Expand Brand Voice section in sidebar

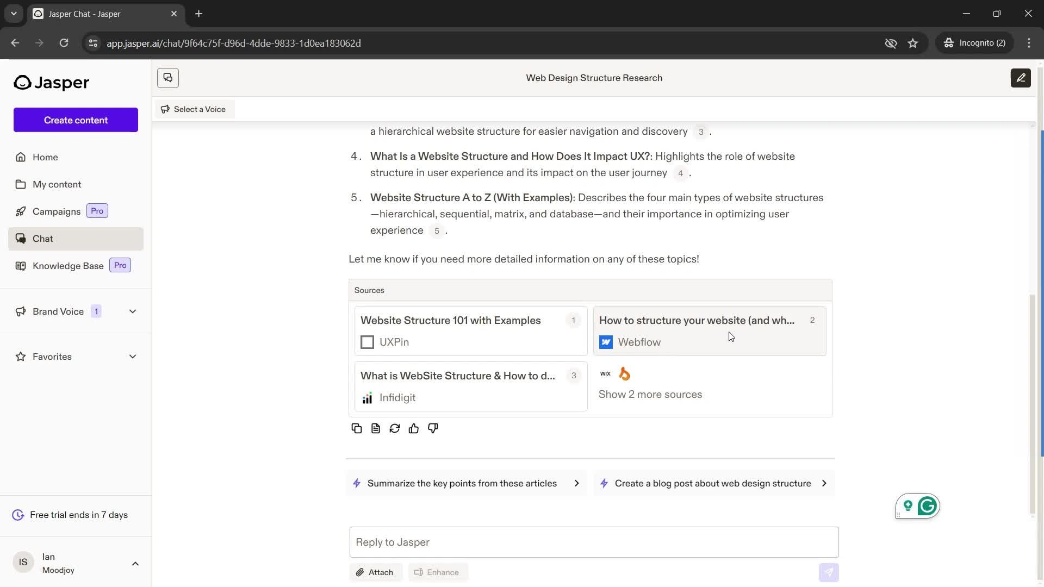click(x=133, y=311)
